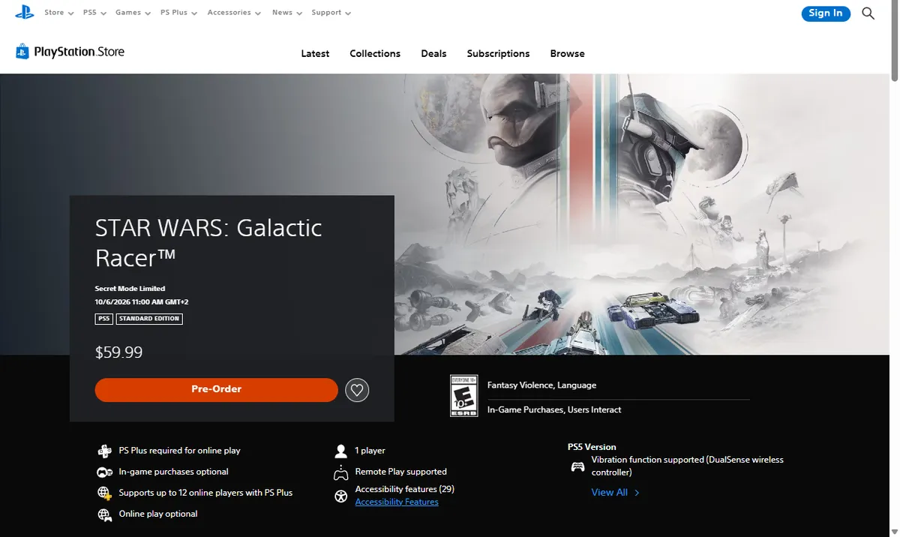Click the 1 player person icon
This screenshot has width=900, height=537.
coord(341,451)
